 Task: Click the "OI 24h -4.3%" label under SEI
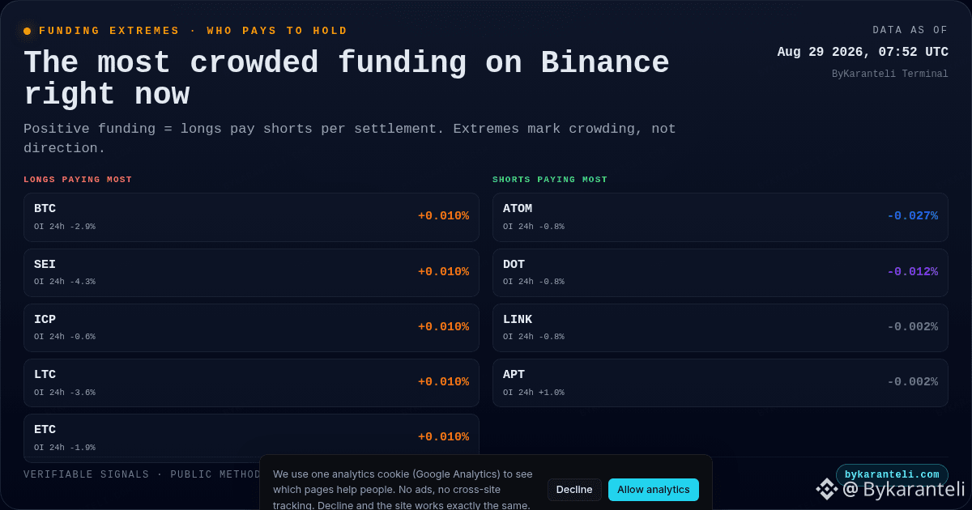pos(65,282)
